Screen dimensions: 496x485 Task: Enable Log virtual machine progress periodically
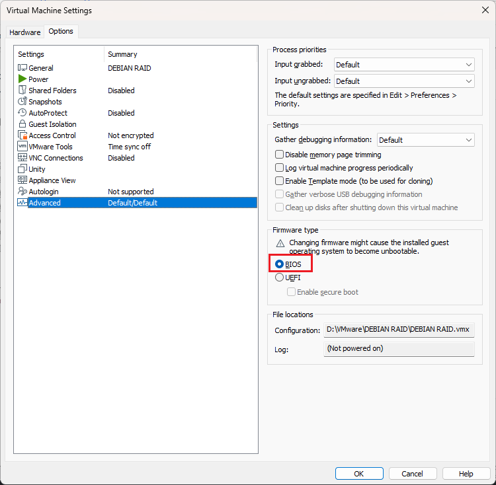tap(279, 167)
